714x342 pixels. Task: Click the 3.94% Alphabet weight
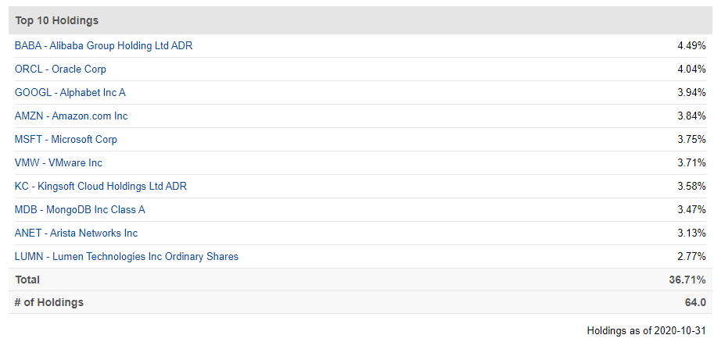691,93
